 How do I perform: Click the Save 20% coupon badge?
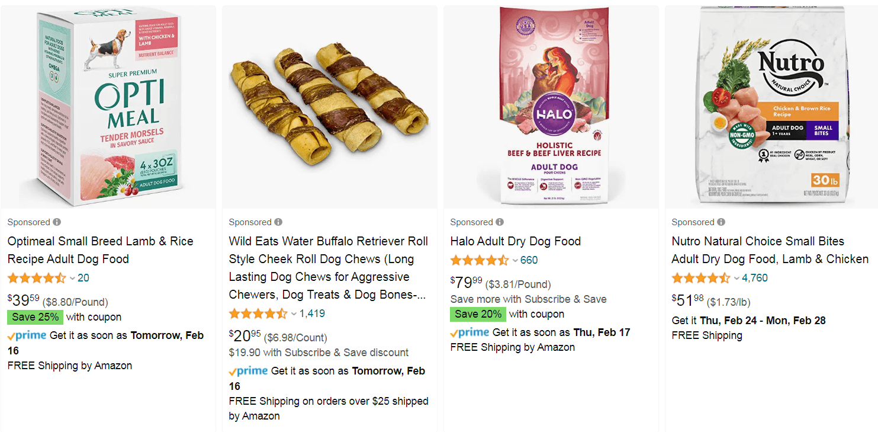(x=478, y=314)
